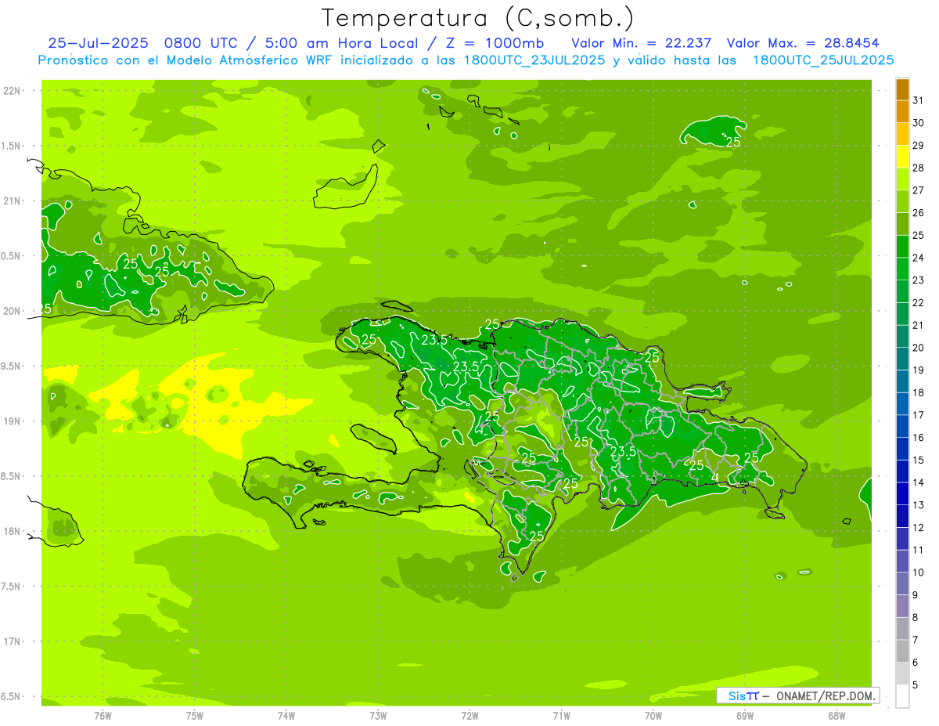This screenshot has height=726, width=939.
Task: Click the "74W" longitude axis label
Action: click(286, 716)
